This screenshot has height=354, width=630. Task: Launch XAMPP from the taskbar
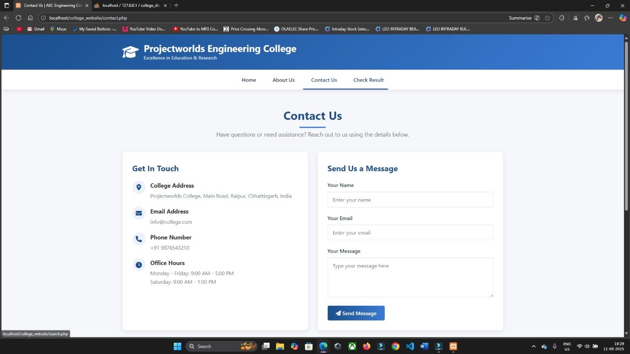pos(453,346)
